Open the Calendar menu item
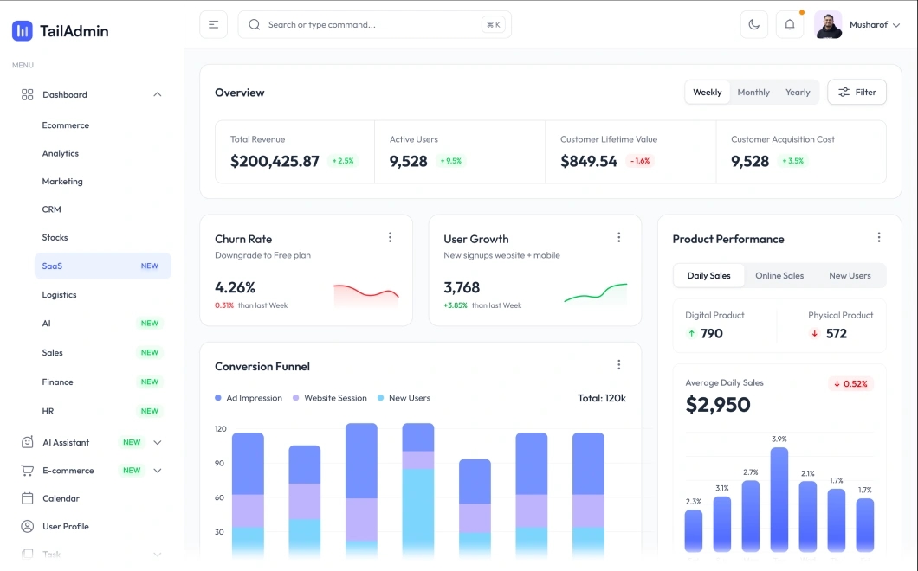Screen dimensions: 918x571 tap(61, 498)
